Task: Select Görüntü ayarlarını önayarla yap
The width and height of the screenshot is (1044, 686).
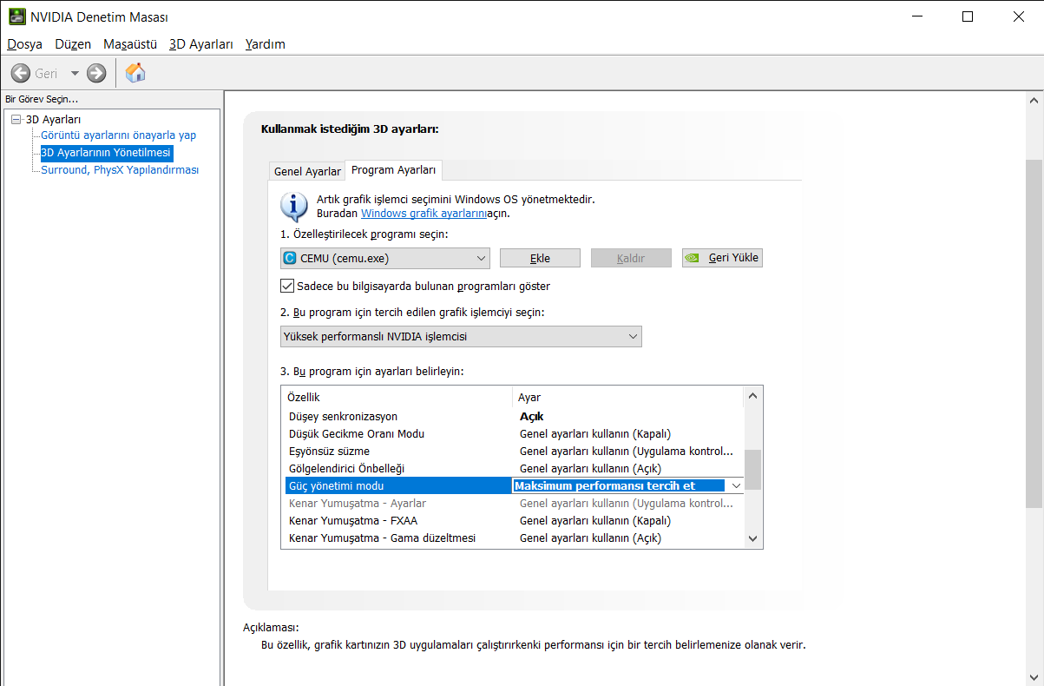Action: click(x=119, y=135)
